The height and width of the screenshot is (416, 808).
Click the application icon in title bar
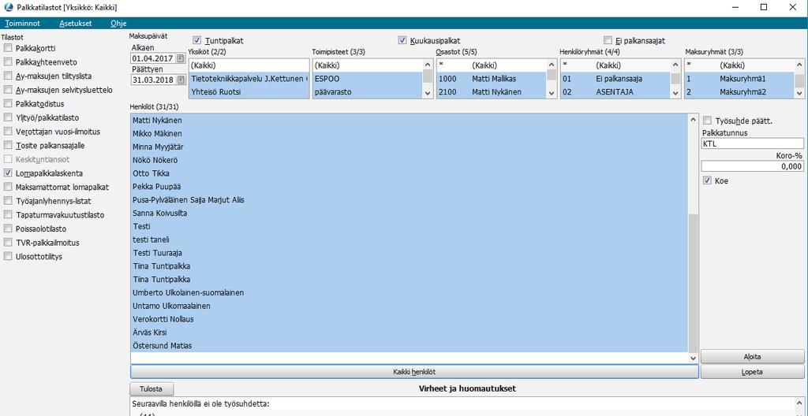[8, 7]
